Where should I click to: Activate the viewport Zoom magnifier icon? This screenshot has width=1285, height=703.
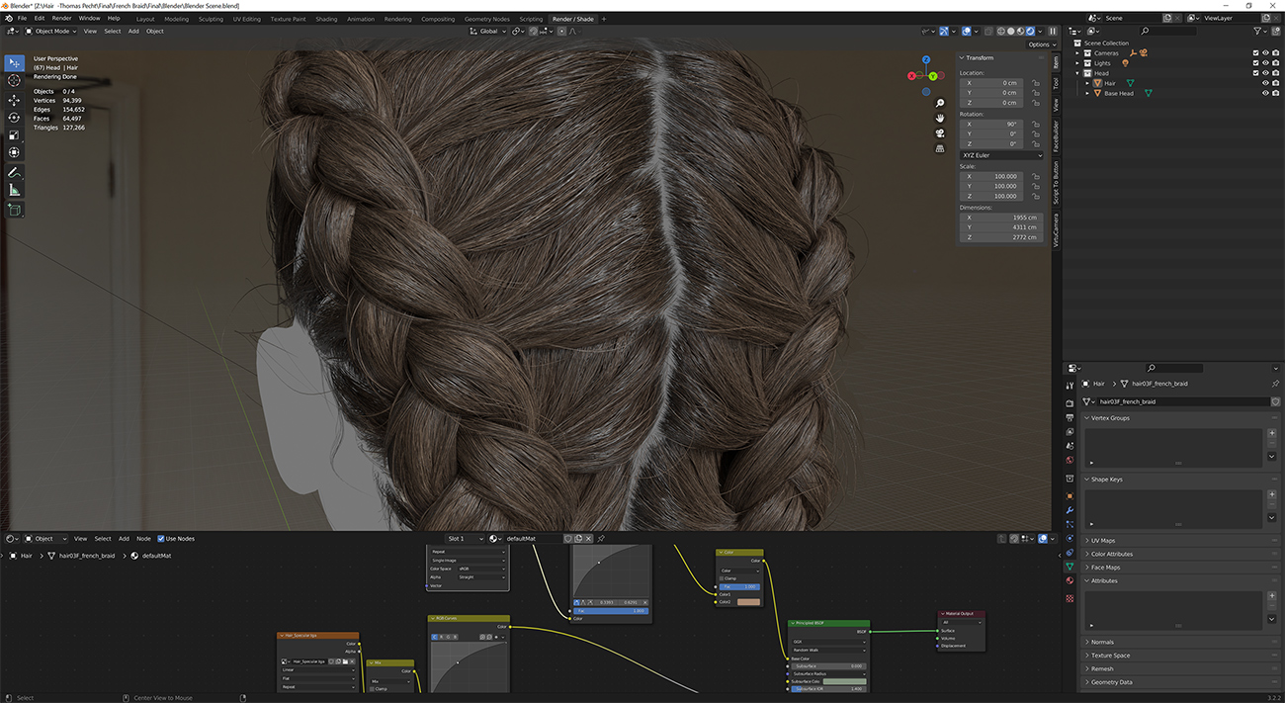point(939,103)
